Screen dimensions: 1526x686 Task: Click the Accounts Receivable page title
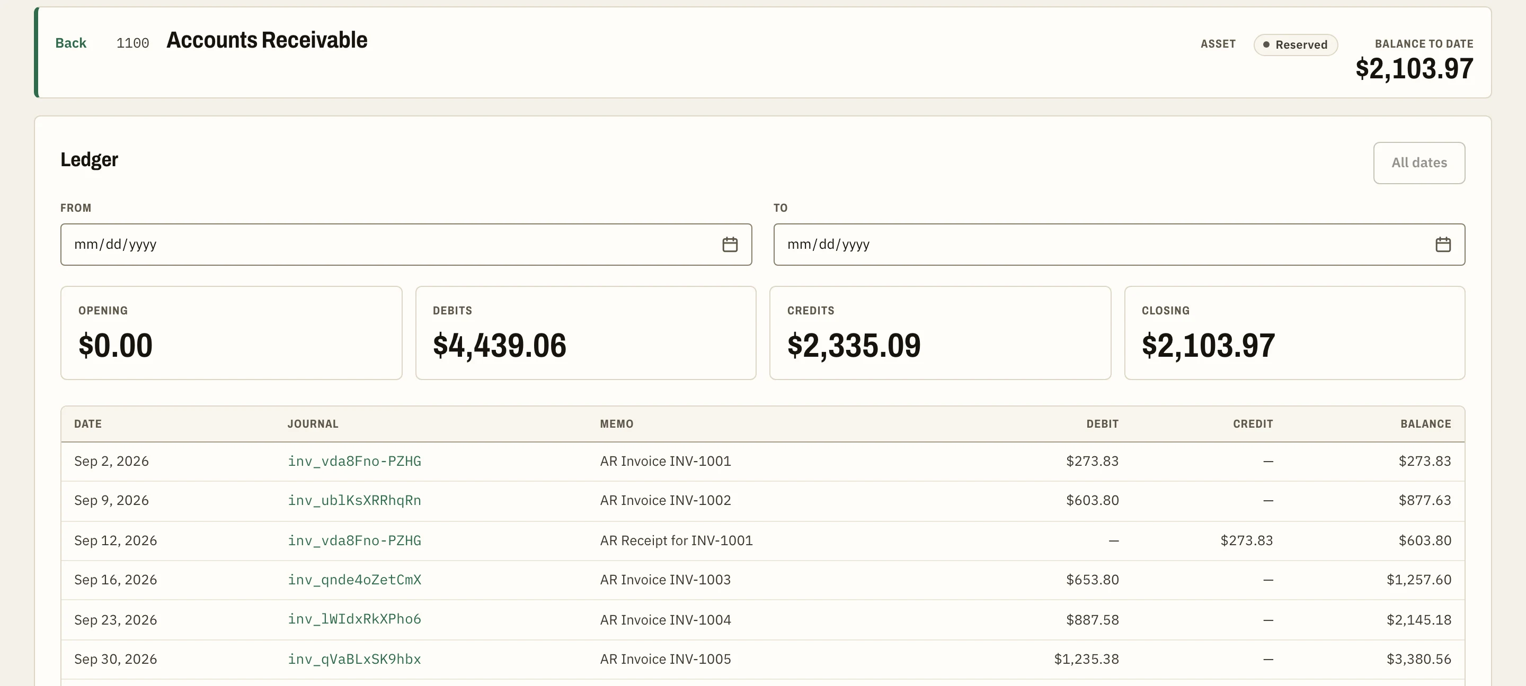coord(267,41)
